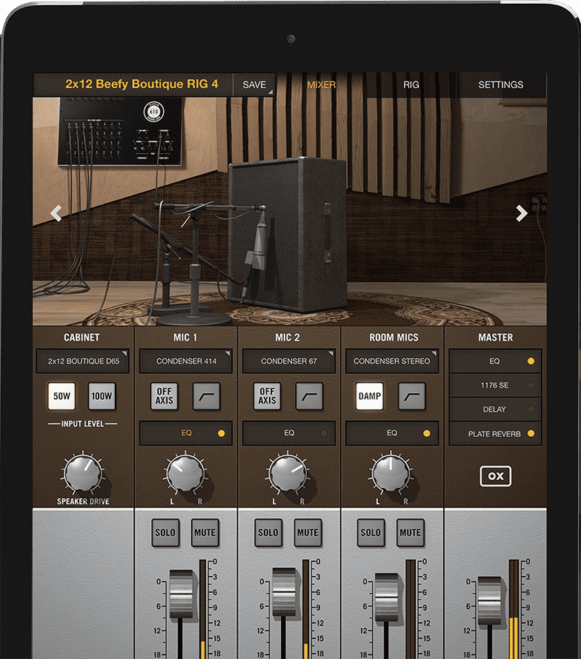Select the 100W input level

click(x=102, y=396)
